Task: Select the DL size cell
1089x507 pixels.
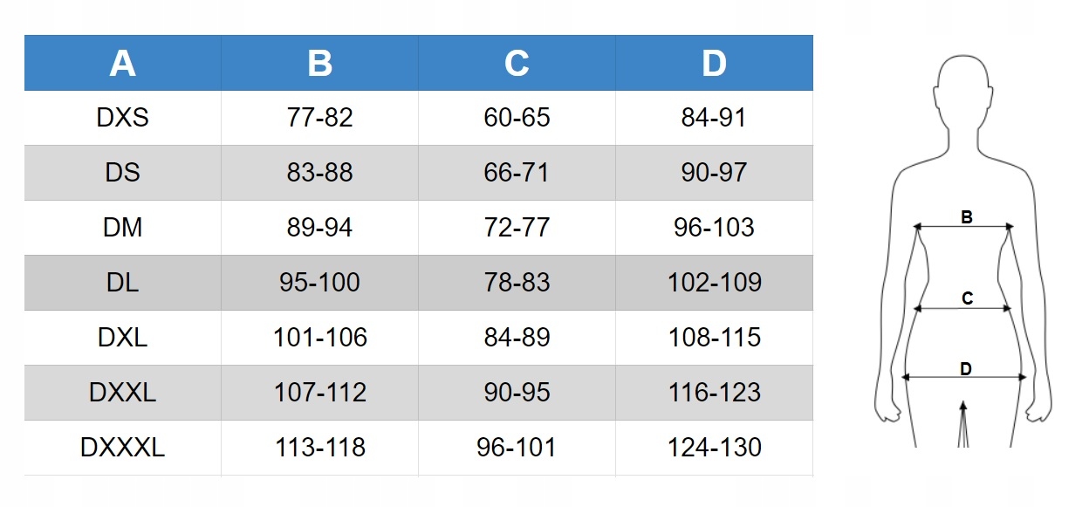Action: pyautogui.click(x=122, y=283)
